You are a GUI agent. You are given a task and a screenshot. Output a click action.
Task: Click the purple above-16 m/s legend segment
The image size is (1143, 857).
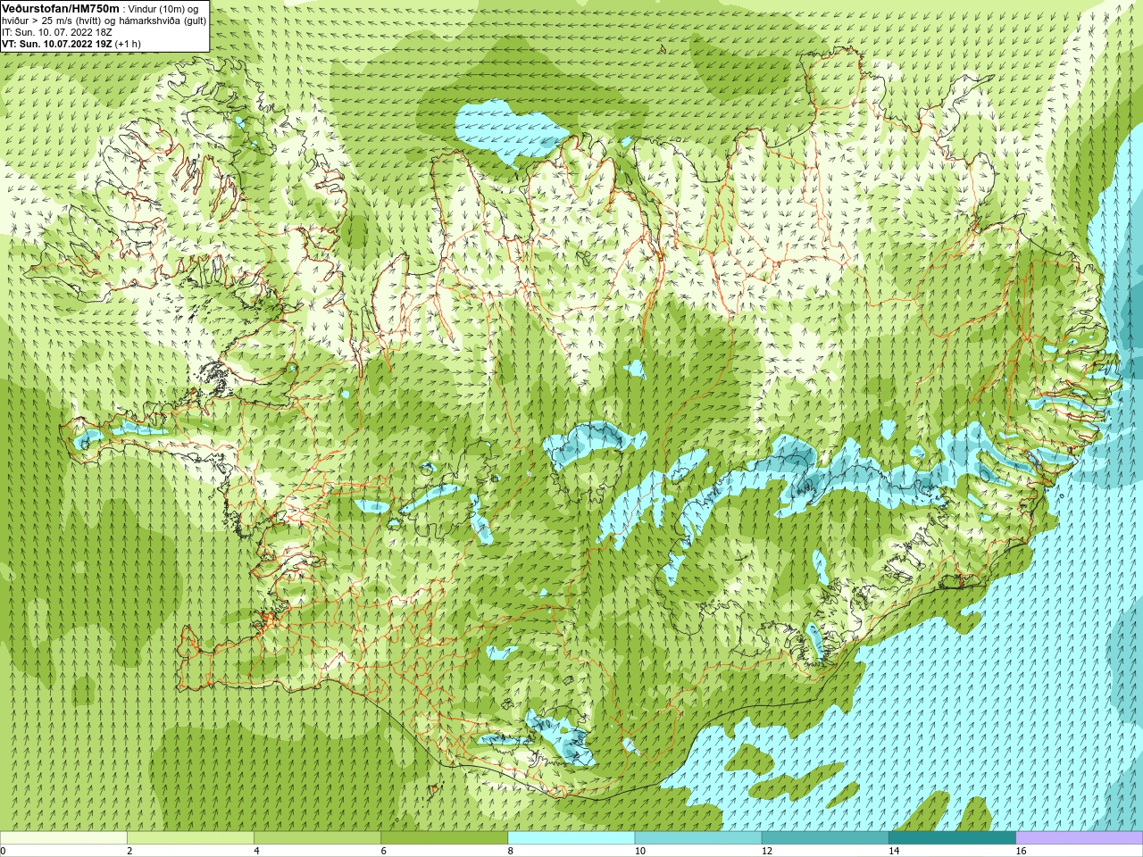[1080, 838]
